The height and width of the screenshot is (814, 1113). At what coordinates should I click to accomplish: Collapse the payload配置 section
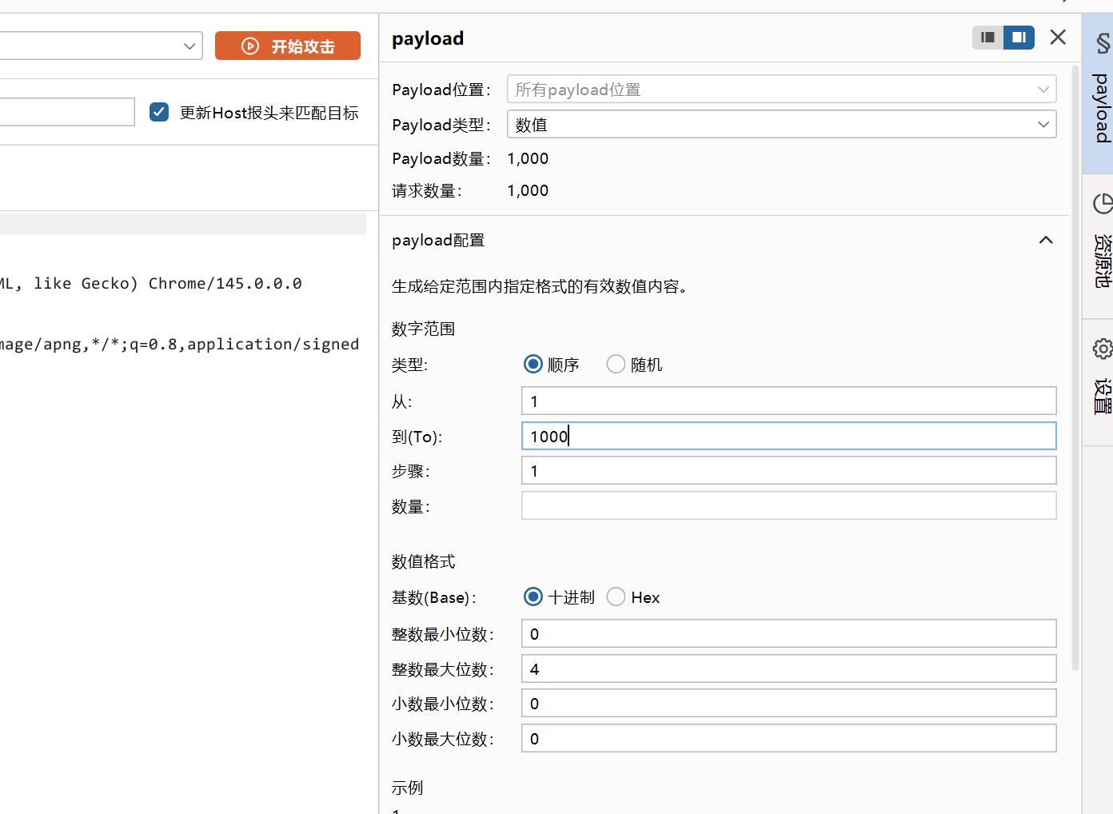(1045, 241)
